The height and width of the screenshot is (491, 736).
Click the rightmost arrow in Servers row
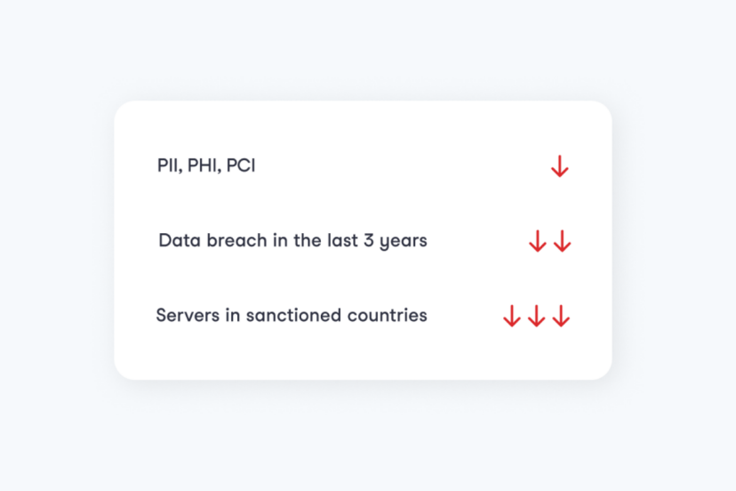561,315
